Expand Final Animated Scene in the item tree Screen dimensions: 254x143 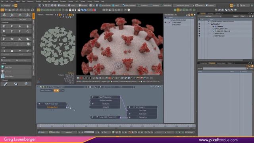(x=209, y=21)
